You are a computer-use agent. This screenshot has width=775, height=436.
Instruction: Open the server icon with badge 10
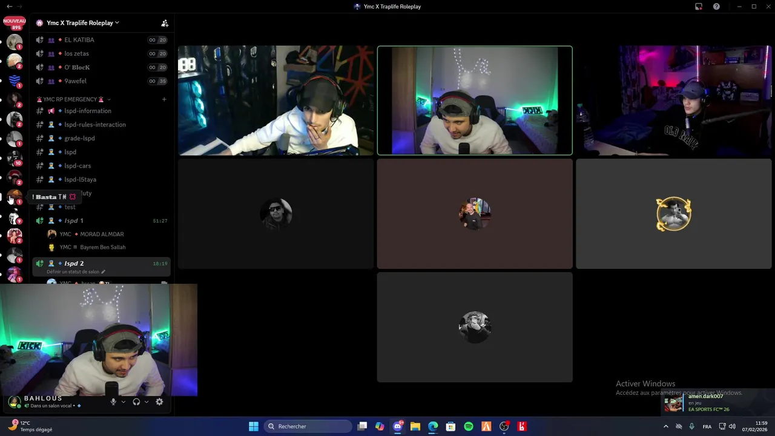coord(15,158)
